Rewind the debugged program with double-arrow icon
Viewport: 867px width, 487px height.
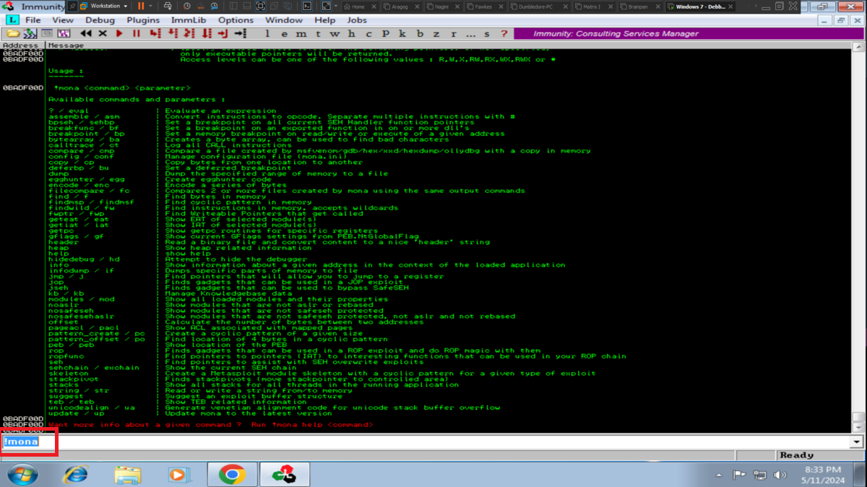(86, 33)
